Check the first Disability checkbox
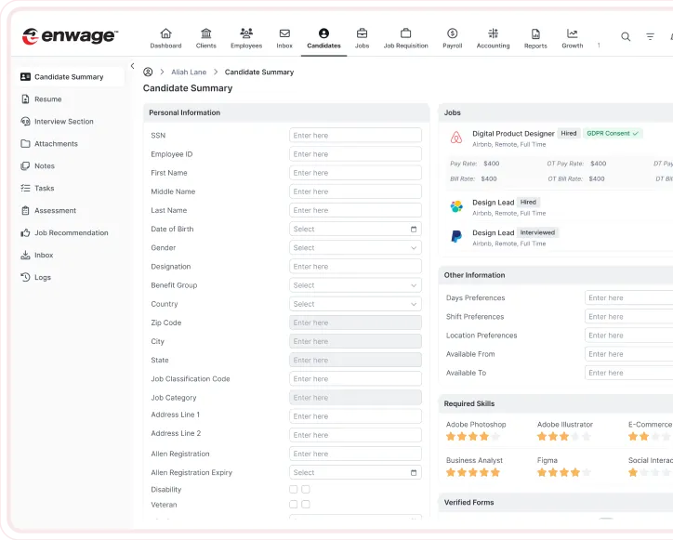 pyautogui.click(x=294, y=489)
